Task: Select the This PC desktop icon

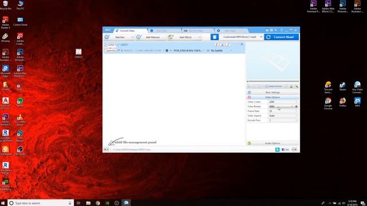Action: [20, 5]
